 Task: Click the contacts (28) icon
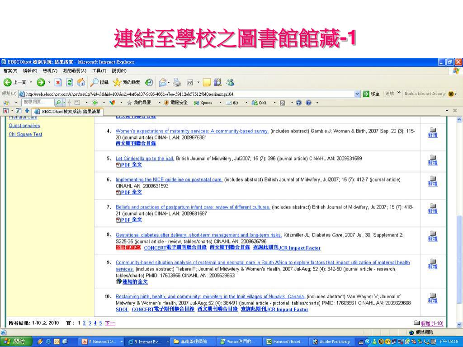coord(259,103)
